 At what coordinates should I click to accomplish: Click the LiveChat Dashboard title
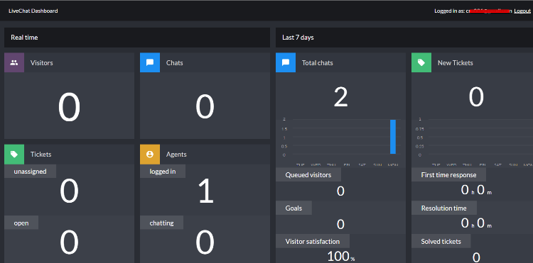33,11
